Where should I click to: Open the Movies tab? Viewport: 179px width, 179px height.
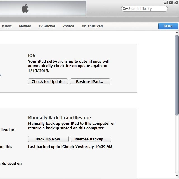[x=25, y=26]
